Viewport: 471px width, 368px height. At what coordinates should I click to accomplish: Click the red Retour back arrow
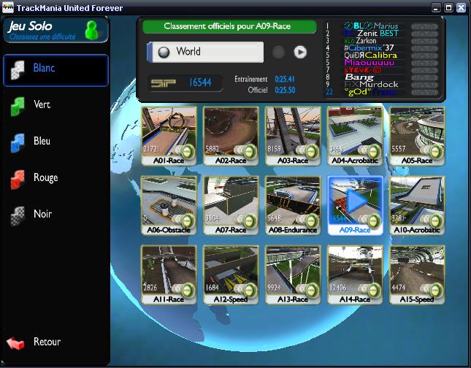pyautogui.click(x=35, y=342)
